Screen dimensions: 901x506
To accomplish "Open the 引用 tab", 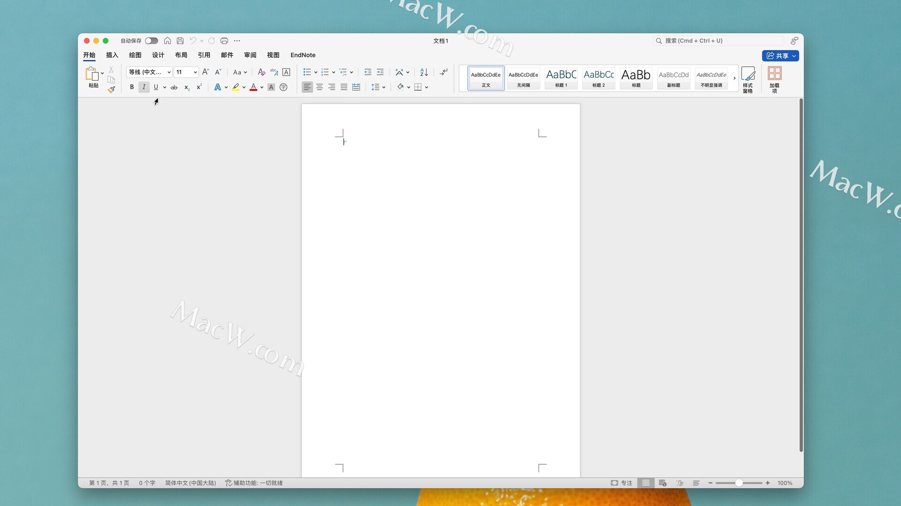I will coord(204,55).
